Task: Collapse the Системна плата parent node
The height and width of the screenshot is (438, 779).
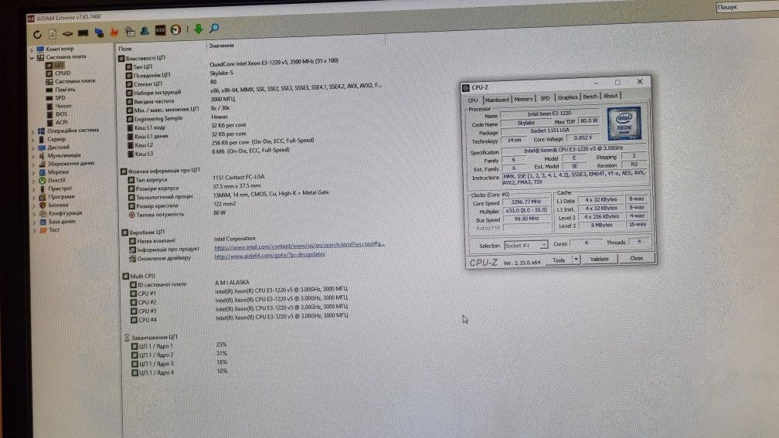Action: [x=32, y=58]
